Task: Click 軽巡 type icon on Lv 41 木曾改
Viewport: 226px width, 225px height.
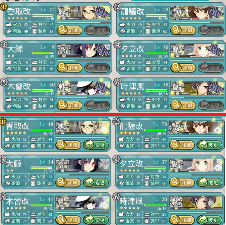Action: (x=62, y=202)
